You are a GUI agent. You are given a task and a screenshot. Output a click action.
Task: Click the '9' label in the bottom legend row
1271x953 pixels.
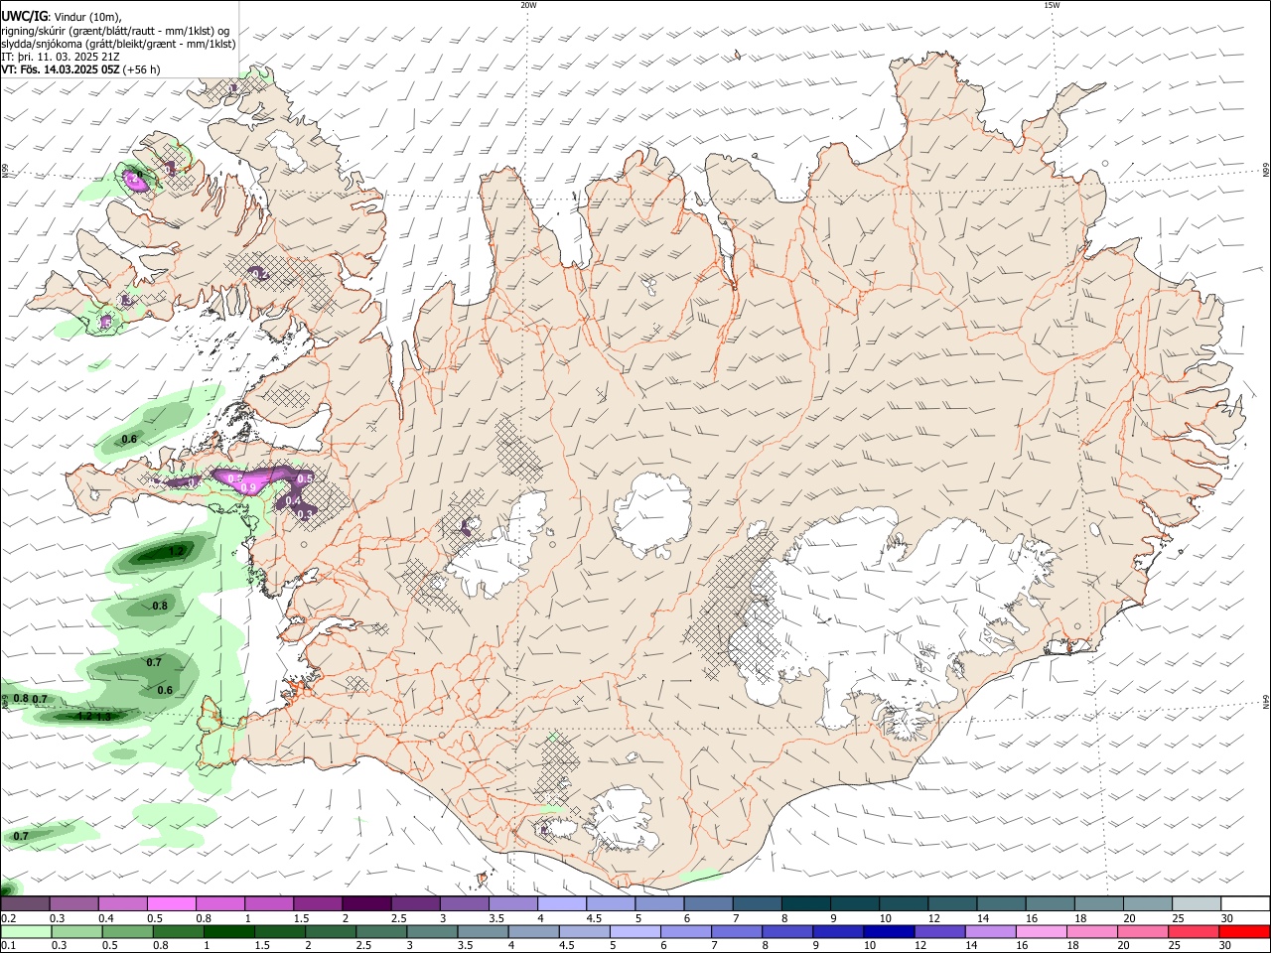[x=817, y=946]
